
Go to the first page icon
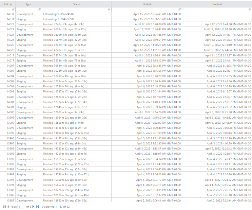4,207
